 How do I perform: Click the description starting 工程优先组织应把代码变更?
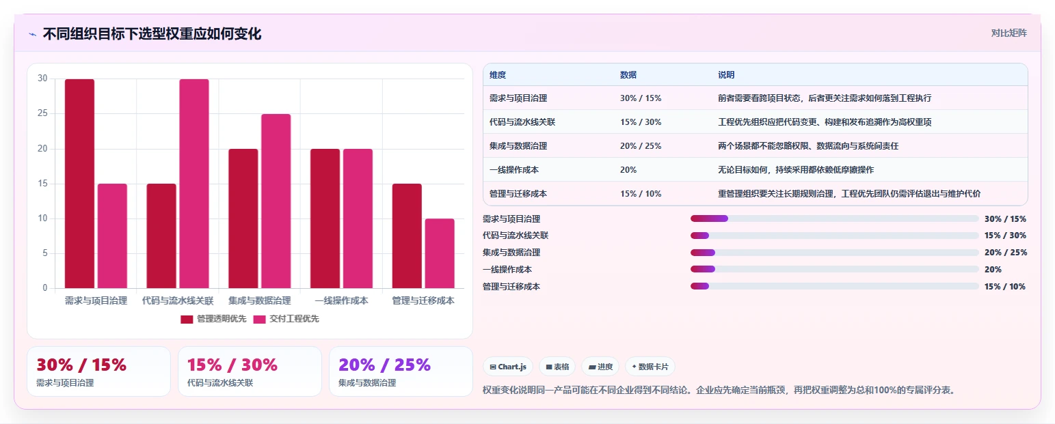(x=825, y=122)
